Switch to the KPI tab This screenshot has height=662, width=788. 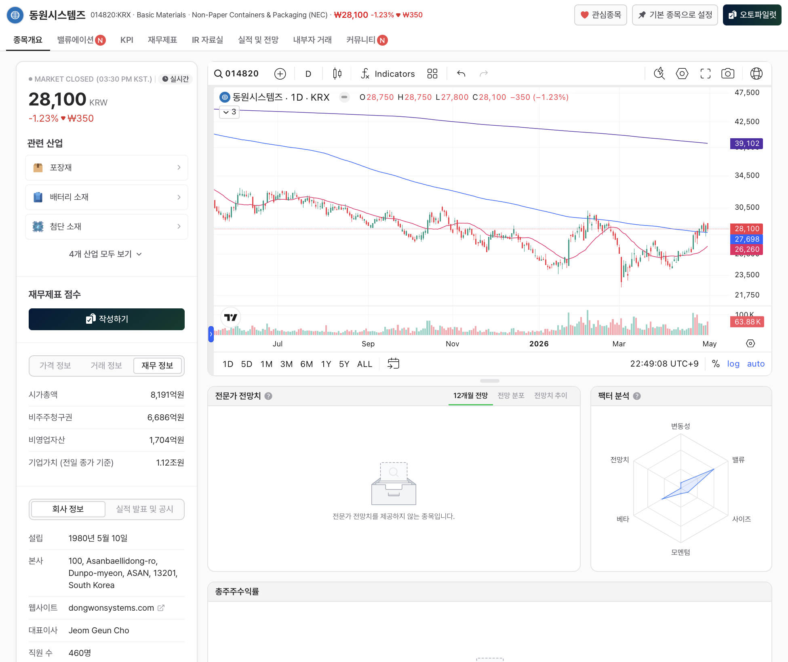(127, 40)
